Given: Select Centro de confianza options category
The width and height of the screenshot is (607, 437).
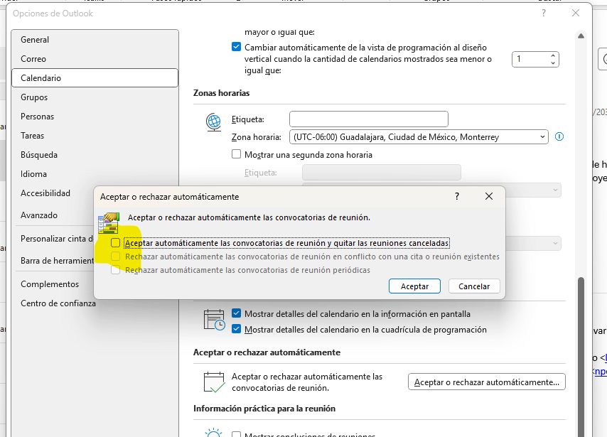Looking at the screenshot, I should pos(95,303).
